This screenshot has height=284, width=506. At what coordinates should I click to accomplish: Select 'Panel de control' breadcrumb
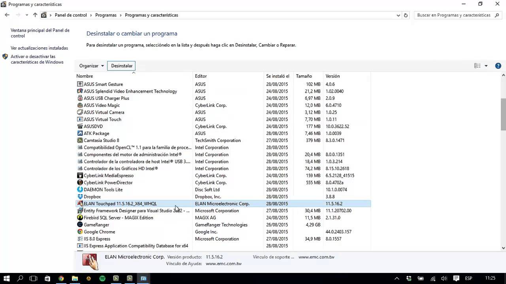tap(71, 15)
